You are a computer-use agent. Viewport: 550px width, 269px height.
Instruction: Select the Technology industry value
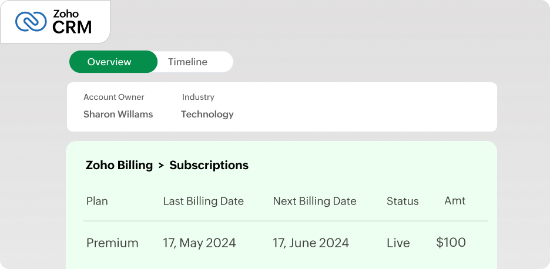[x=207, y=115]
